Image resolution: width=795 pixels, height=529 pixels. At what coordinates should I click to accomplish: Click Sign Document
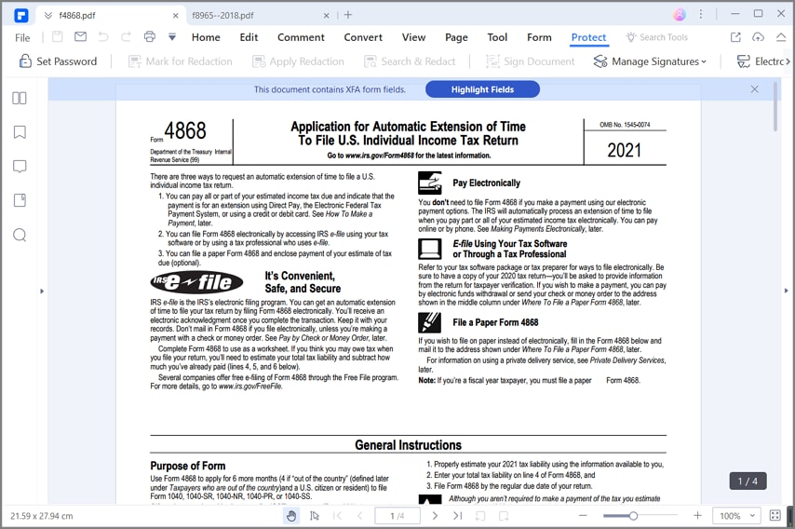(530, 61)
